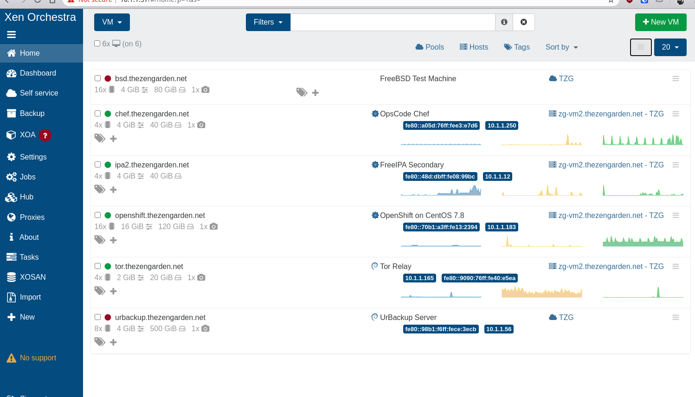
Task: Click the green network sparkline for openshift
Action: point(643,240)
